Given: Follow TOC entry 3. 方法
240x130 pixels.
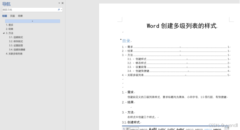Looking at the screenshot, I should 176,55.
